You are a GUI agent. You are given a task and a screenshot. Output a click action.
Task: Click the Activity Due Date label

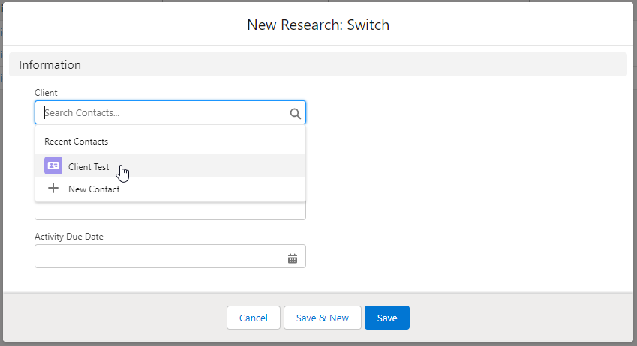coord(69,237)
